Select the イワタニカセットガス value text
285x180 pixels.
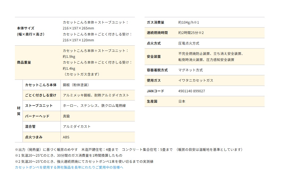pyautogui.click(x=196, y=80)
